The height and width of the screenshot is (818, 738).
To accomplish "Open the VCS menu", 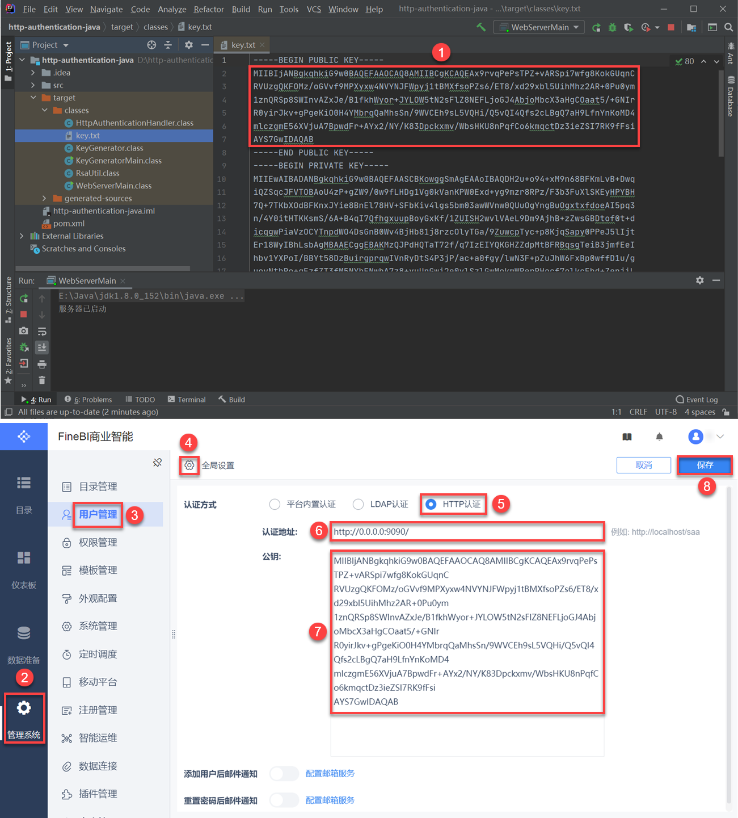I will coord(314,9).
